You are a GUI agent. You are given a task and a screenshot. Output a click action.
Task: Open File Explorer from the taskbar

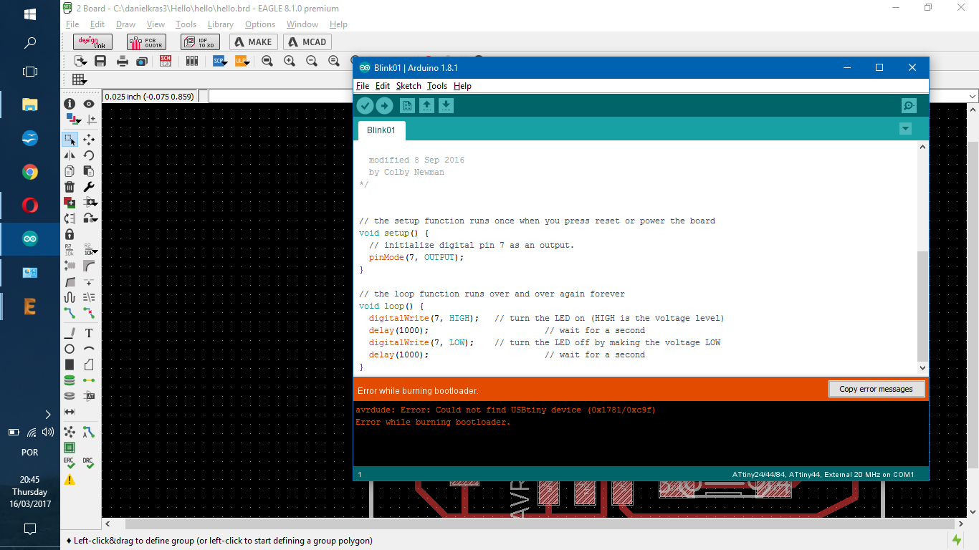[30, 105]
